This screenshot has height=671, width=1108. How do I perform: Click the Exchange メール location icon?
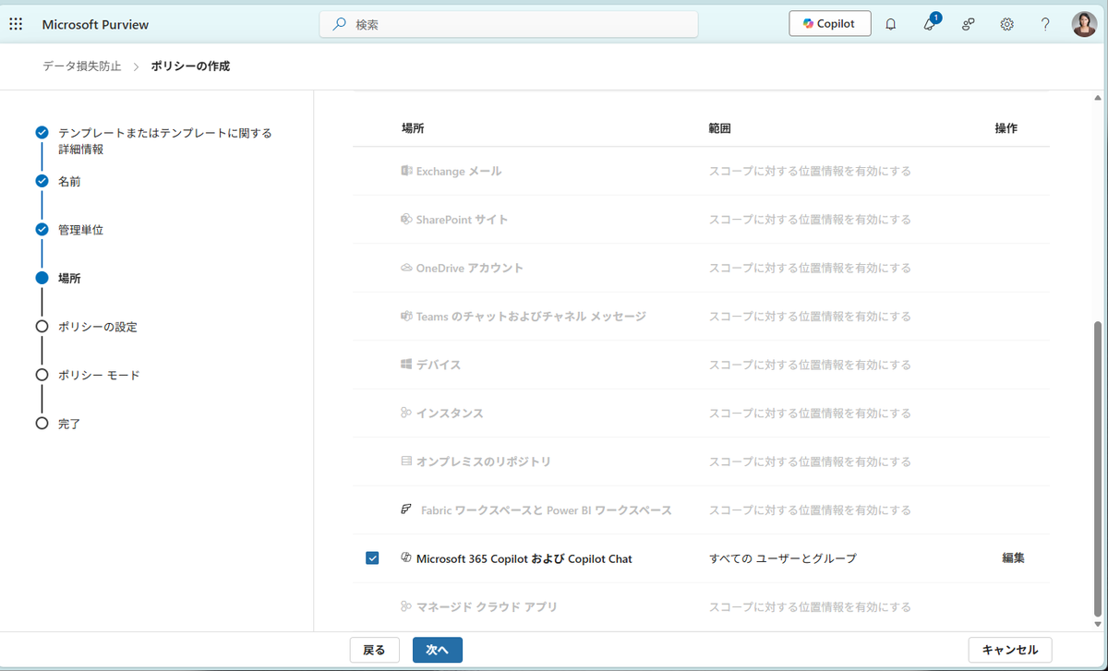406,171
